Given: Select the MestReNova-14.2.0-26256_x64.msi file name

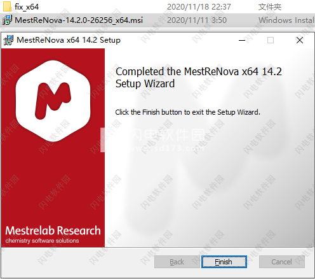Looking at the screenshot, I should point(79,20).
